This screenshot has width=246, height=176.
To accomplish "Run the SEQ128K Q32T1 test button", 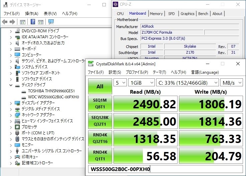I will (x=100, y=121).
